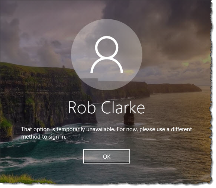Image resolution: width=216 pixels, height=188 pixels.
Task: Select the round user avatar picture
Action: (107, 55)
